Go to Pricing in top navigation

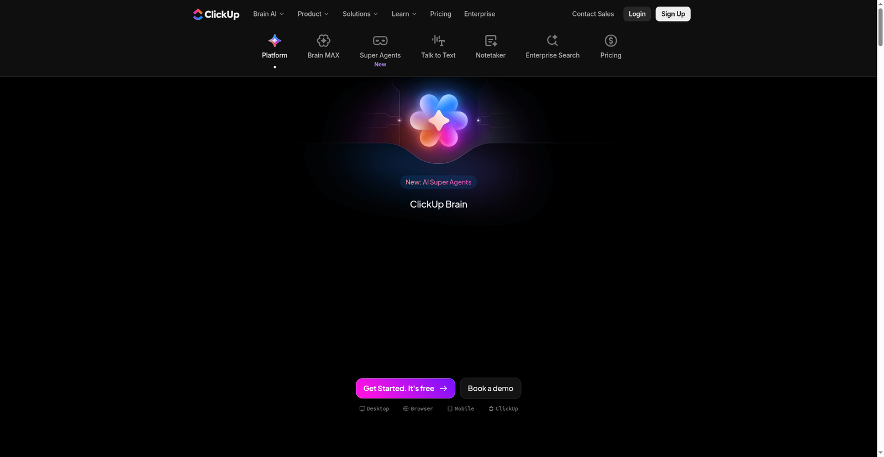(x=440, y=14)
